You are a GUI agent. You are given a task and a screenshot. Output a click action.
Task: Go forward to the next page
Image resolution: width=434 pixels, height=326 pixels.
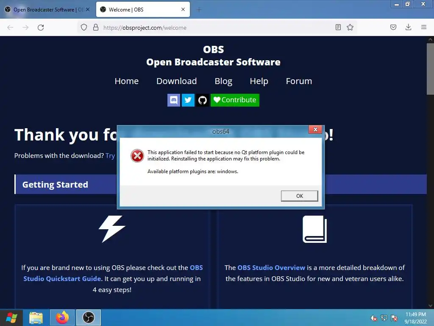pos(25,28)
